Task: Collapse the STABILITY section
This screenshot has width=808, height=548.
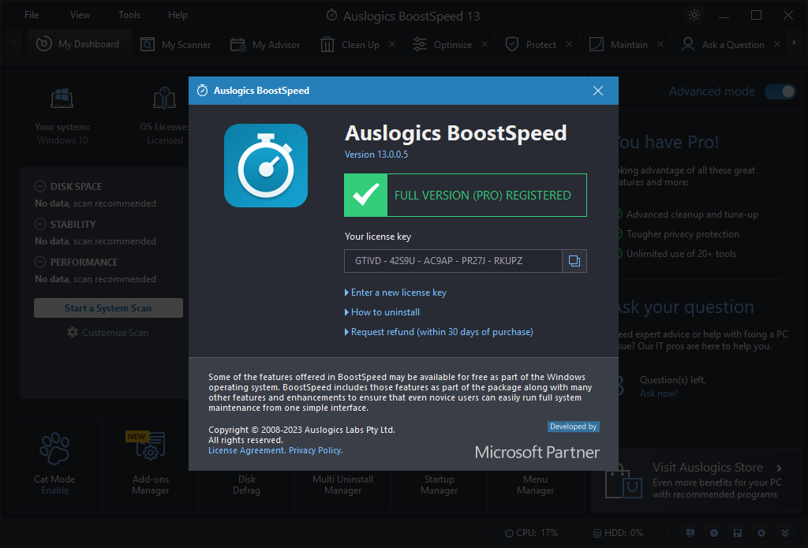Action: point(40,224)
